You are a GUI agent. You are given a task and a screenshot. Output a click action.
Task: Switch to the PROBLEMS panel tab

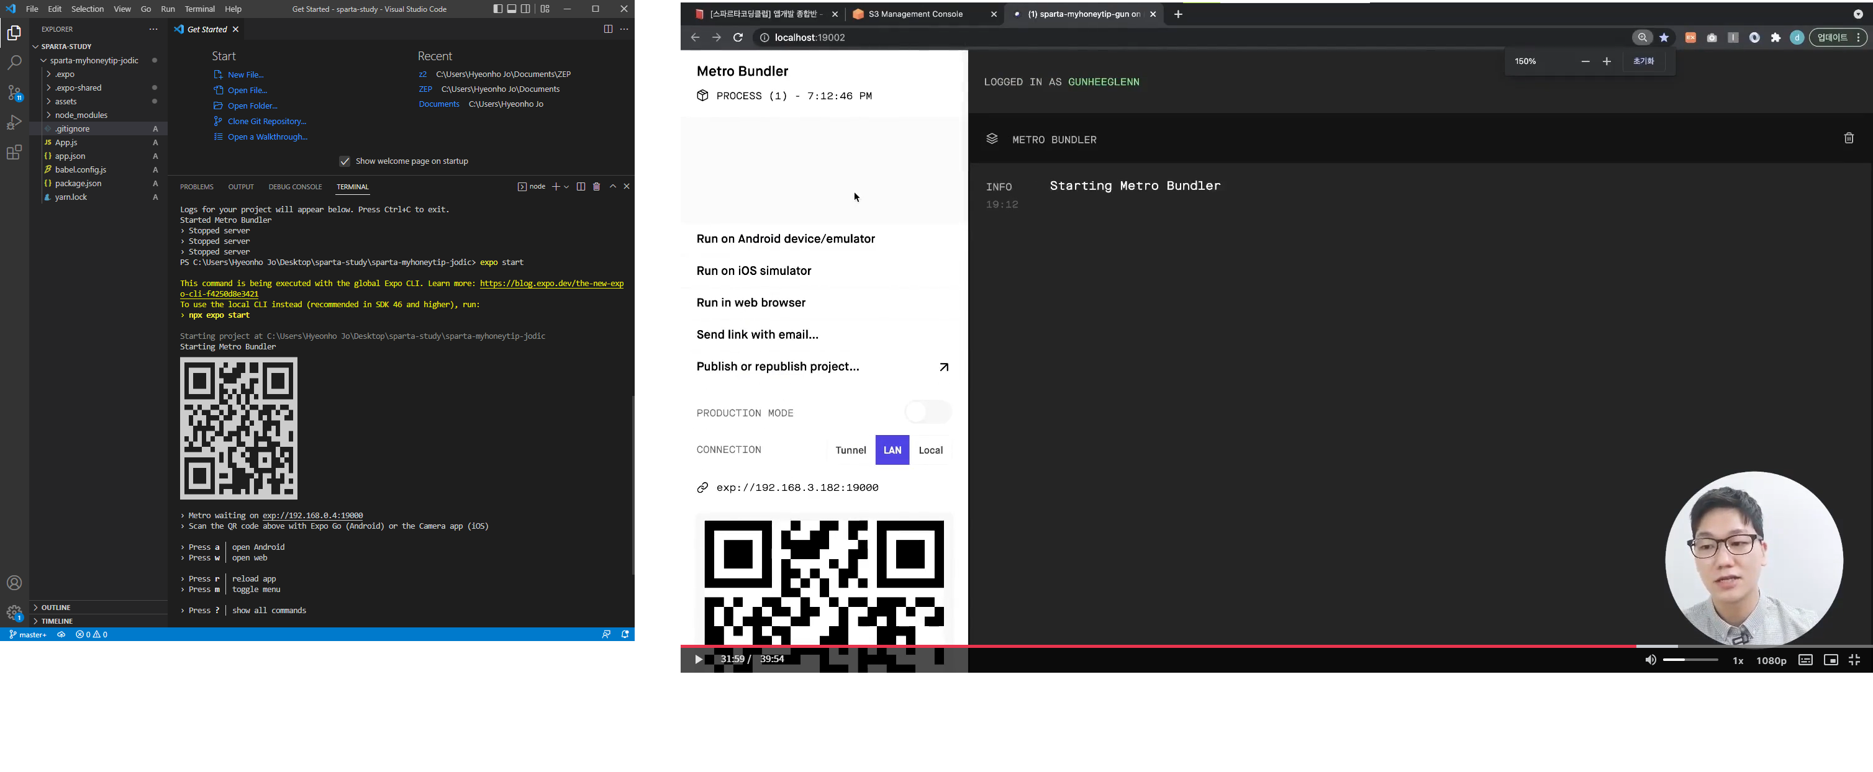point(196,187)
